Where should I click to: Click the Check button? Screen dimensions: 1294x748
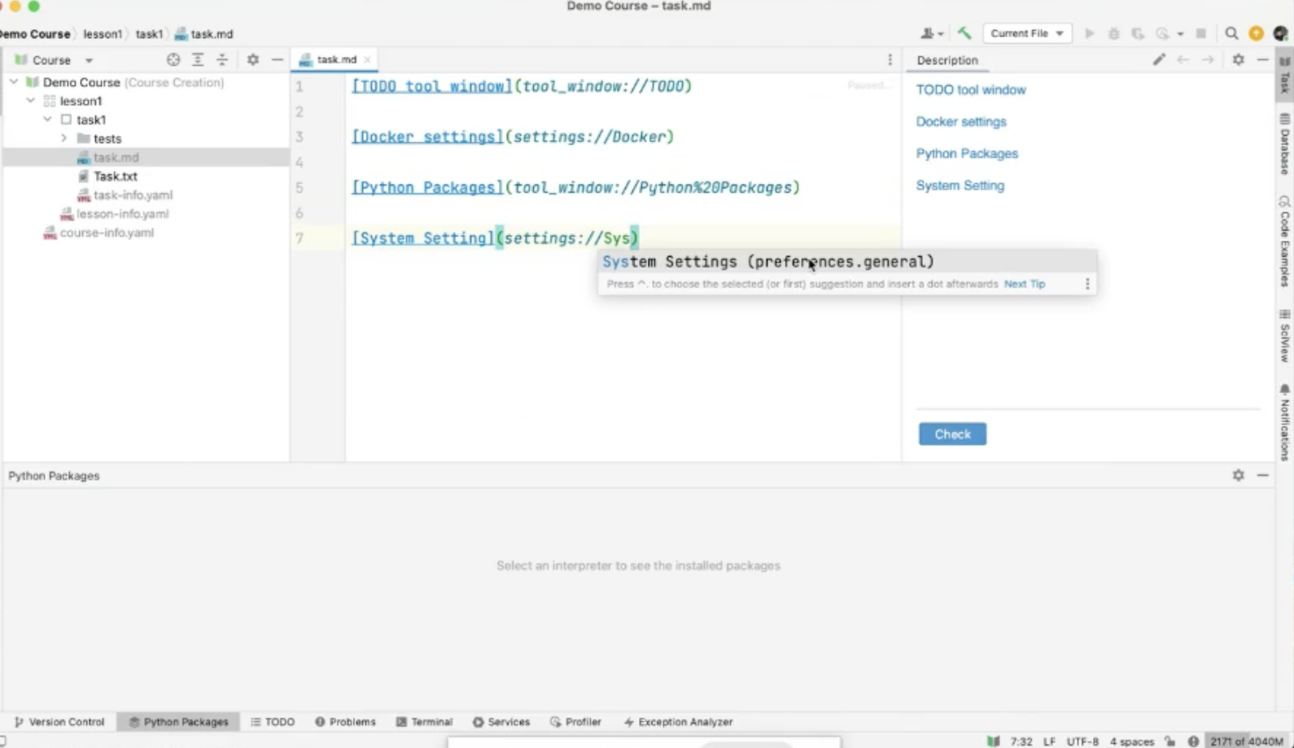tap(952, 434)
